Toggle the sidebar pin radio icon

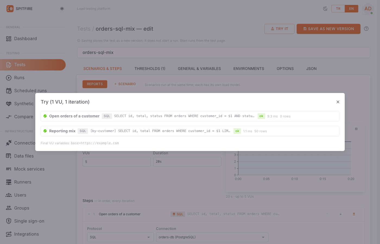point(62,9)
